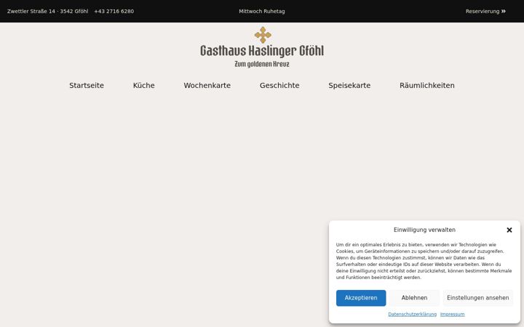Screen dimensions: 524x327
Task: Open the Speisekarte menu item
Action: click(x=349, y=86)
